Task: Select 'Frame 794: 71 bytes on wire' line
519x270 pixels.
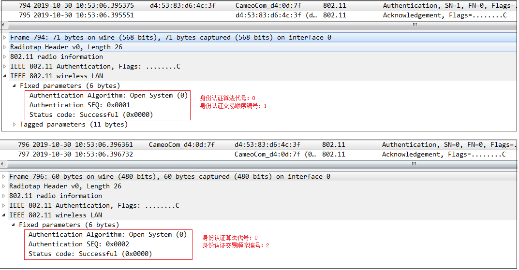Action: tap(171, 38)
